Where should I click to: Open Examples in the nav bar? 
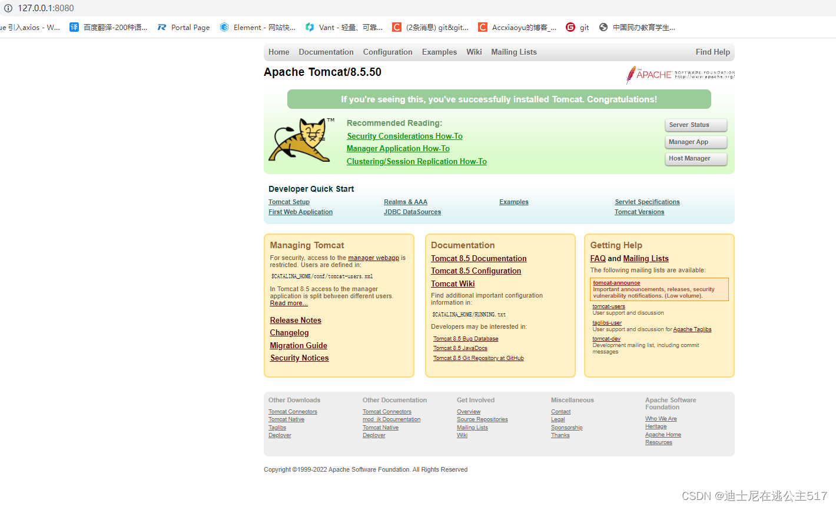point(439,52)
